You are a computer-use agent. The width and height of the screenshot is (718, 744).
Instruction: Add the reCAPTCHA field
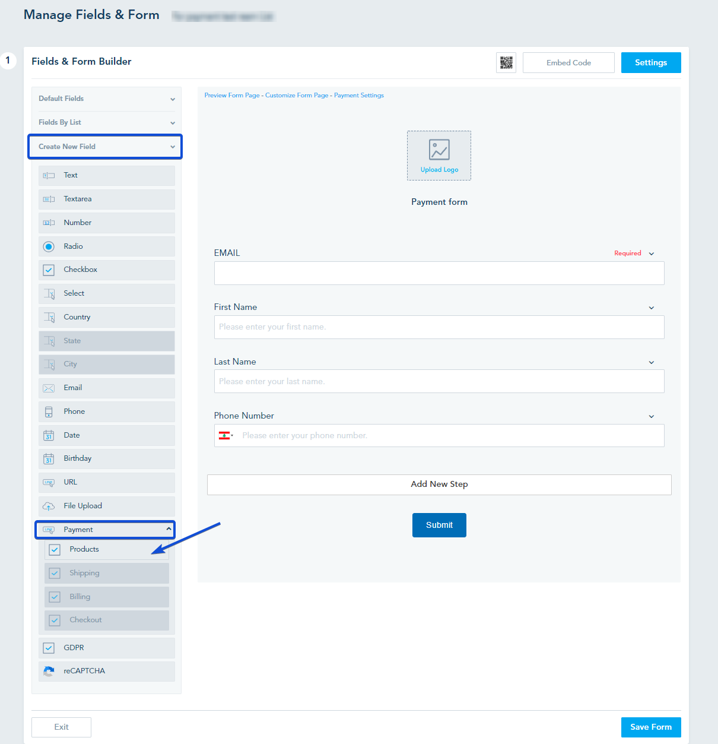(107, 671)
